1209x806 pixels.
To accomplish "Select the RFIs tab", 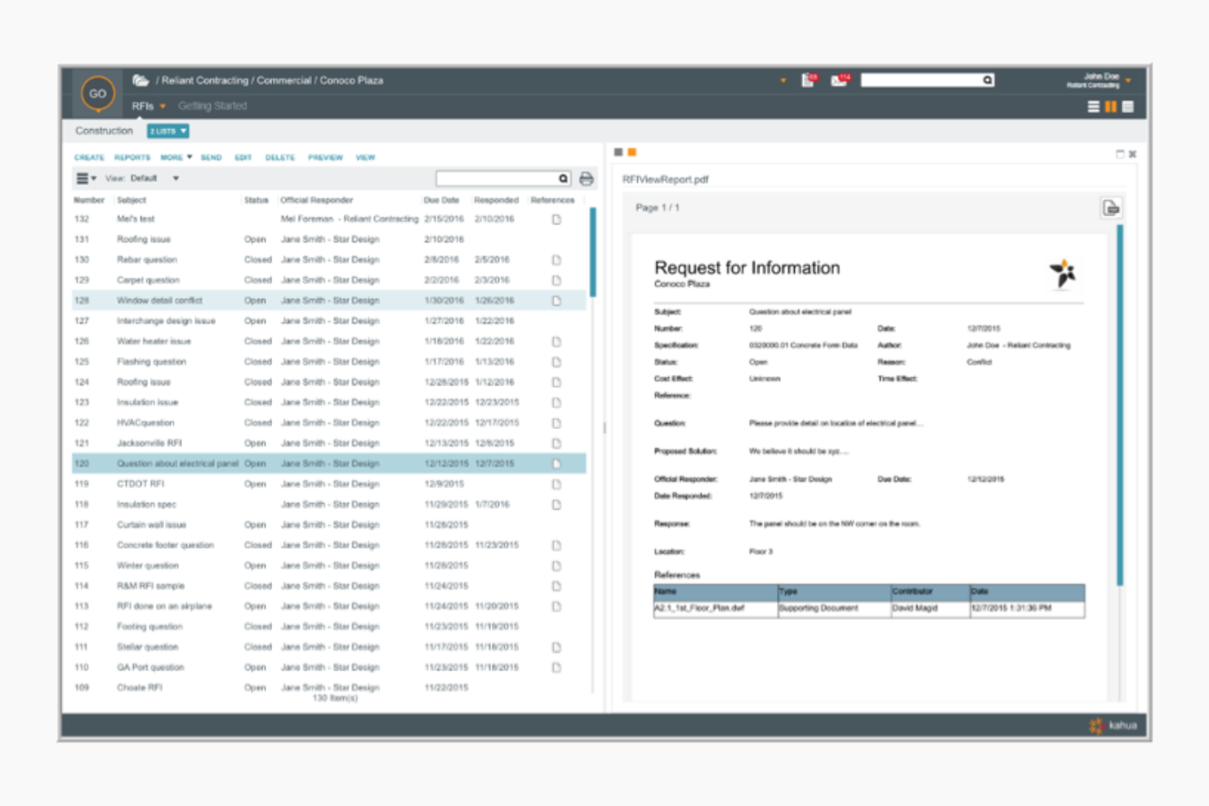I will coord(143,106).
